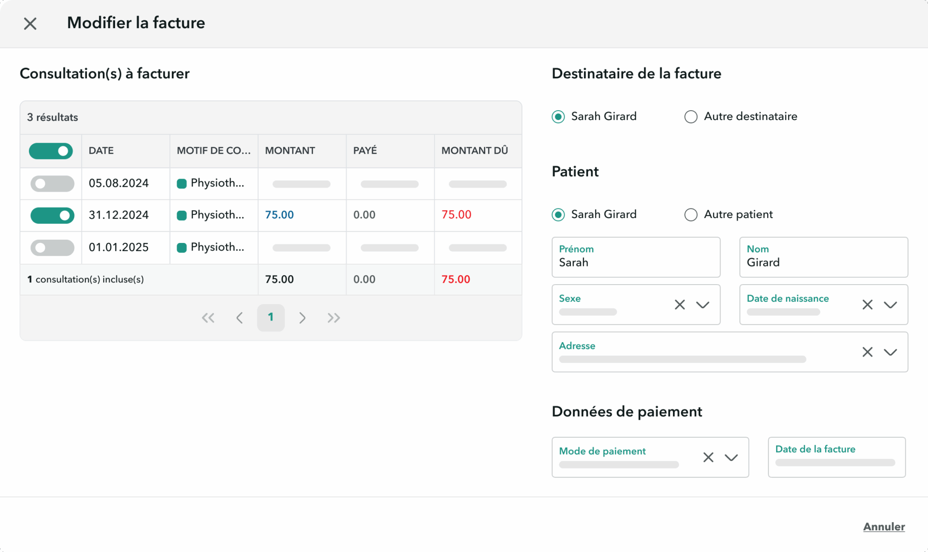Go to next page arrow
The image size is (928, 552).
(x=302, y=318)
